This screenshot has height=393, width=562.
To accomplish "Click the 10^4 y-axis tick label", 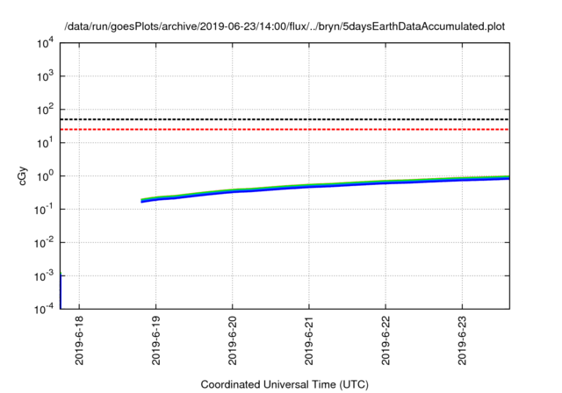I will coord(45,43).
